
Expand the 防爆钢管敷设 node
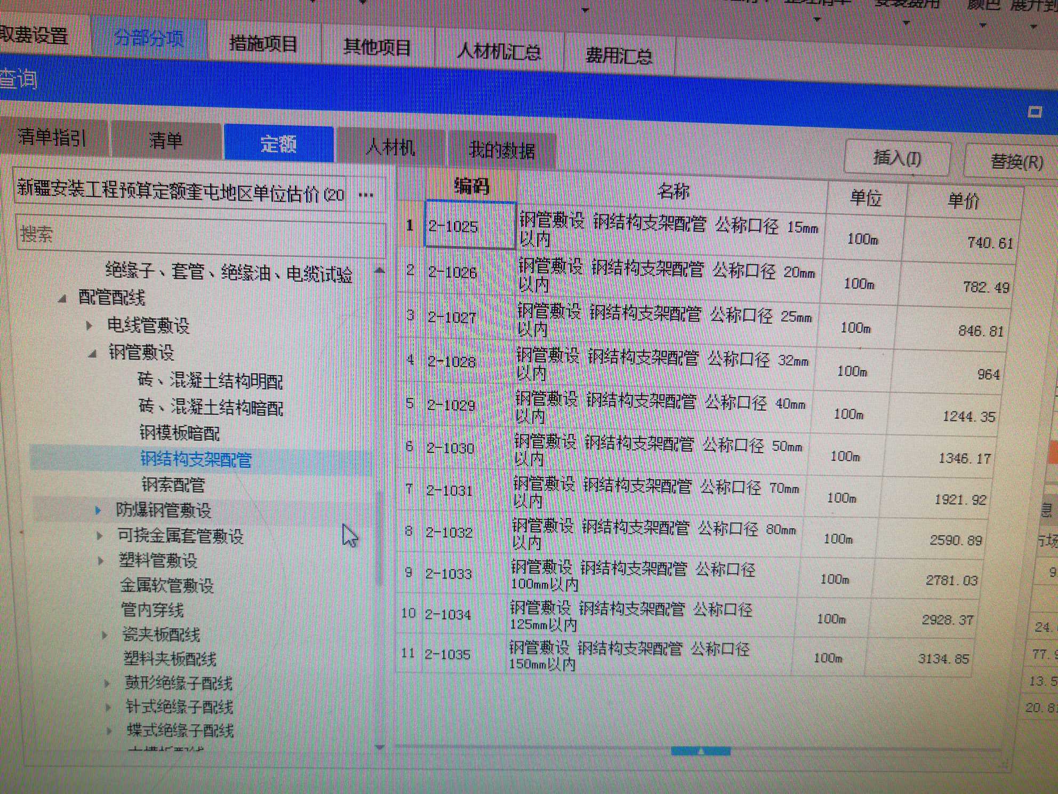pyautogui.click(x=98, y=511)
